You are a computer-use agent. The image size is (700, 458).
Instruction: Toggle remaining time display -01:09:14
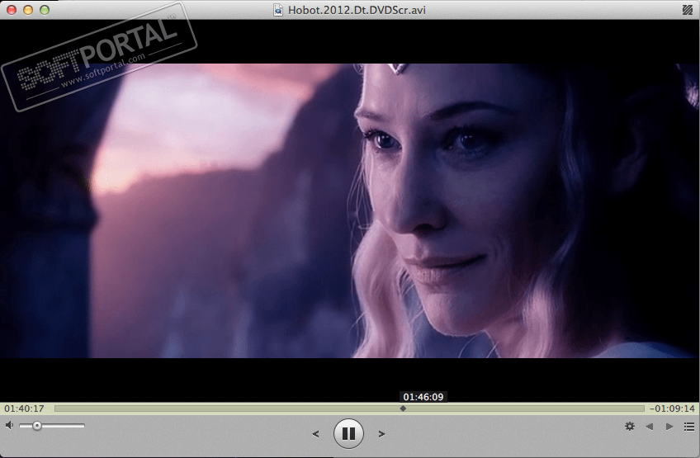(x=672, y=408)
